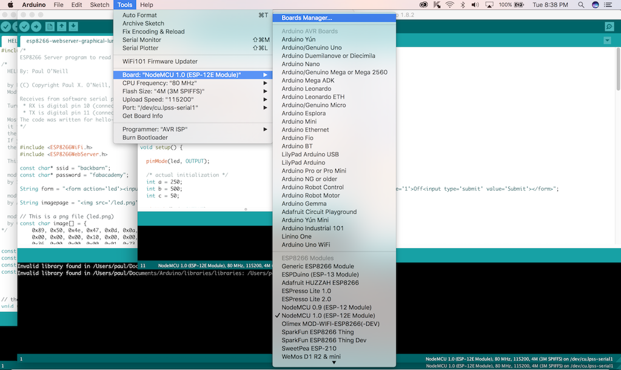Open Spotlight search magnifier
Image resolution: width=621 pixels, height=370 pixels.
coord(581,5)
